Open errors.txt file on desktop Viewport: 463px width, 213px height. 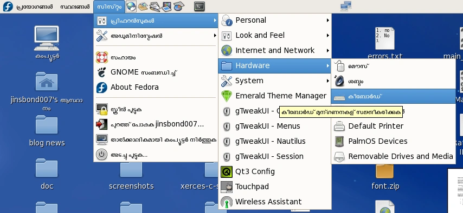tap(385, 38)
